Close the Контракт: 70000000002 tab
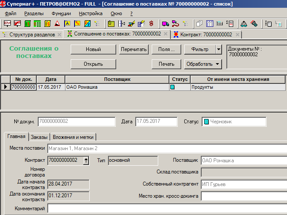The width and height of the screenshot is (287, 215). 238,35
